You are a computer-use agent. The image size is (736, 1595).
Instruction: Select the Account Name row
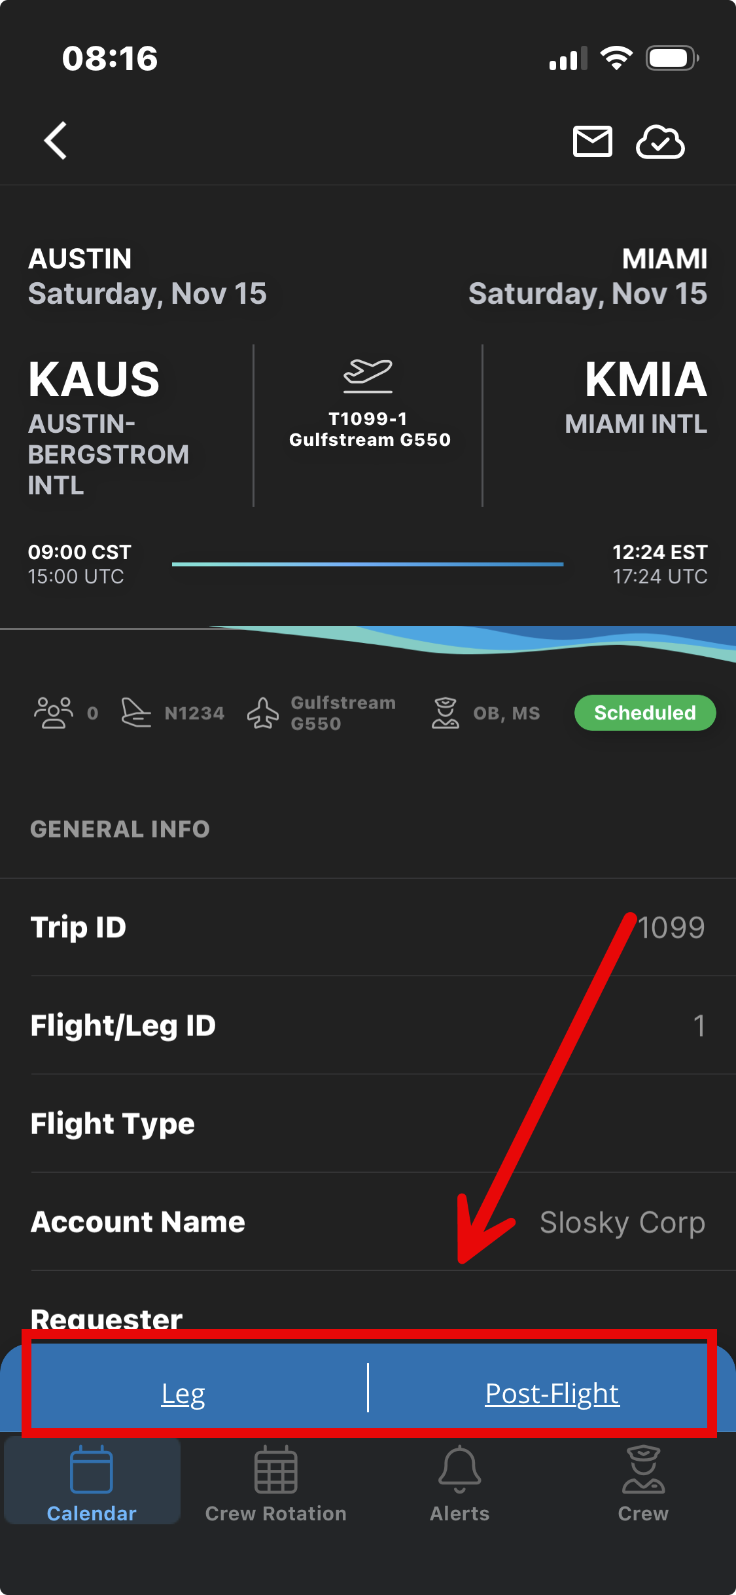[x=368, y=1222]
